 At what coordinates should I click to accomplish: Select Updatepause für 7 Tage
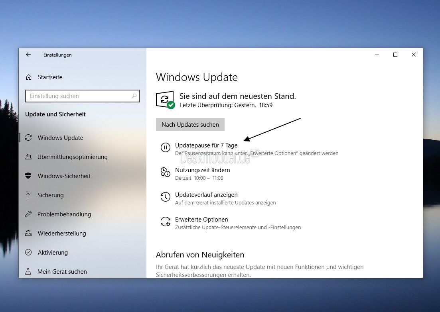[x=206, y=145]
